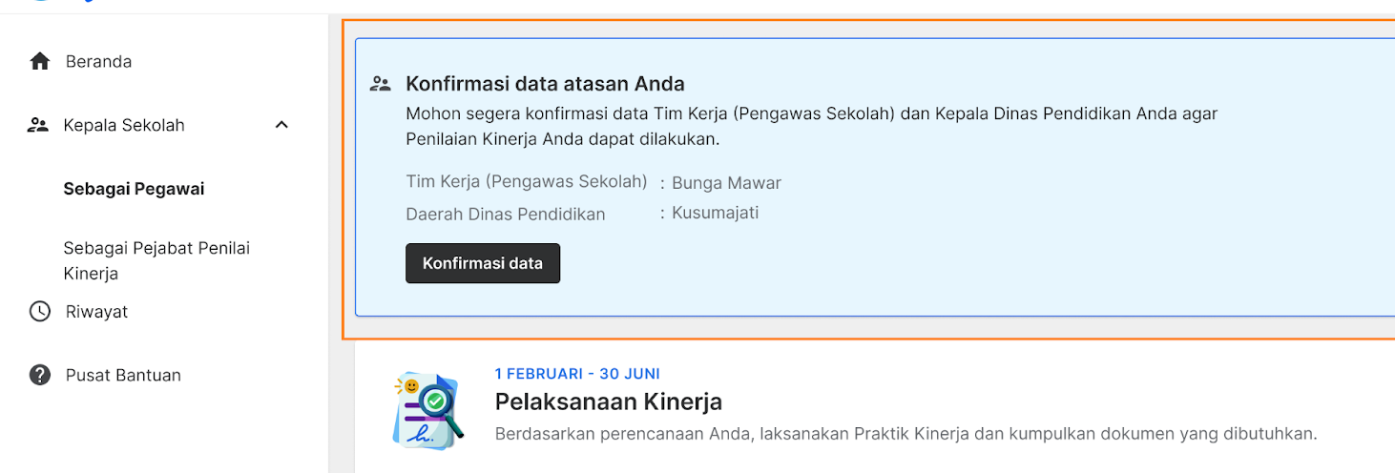
Task: Click the home icon beside Beranda
Action: (x=39, y=62)
